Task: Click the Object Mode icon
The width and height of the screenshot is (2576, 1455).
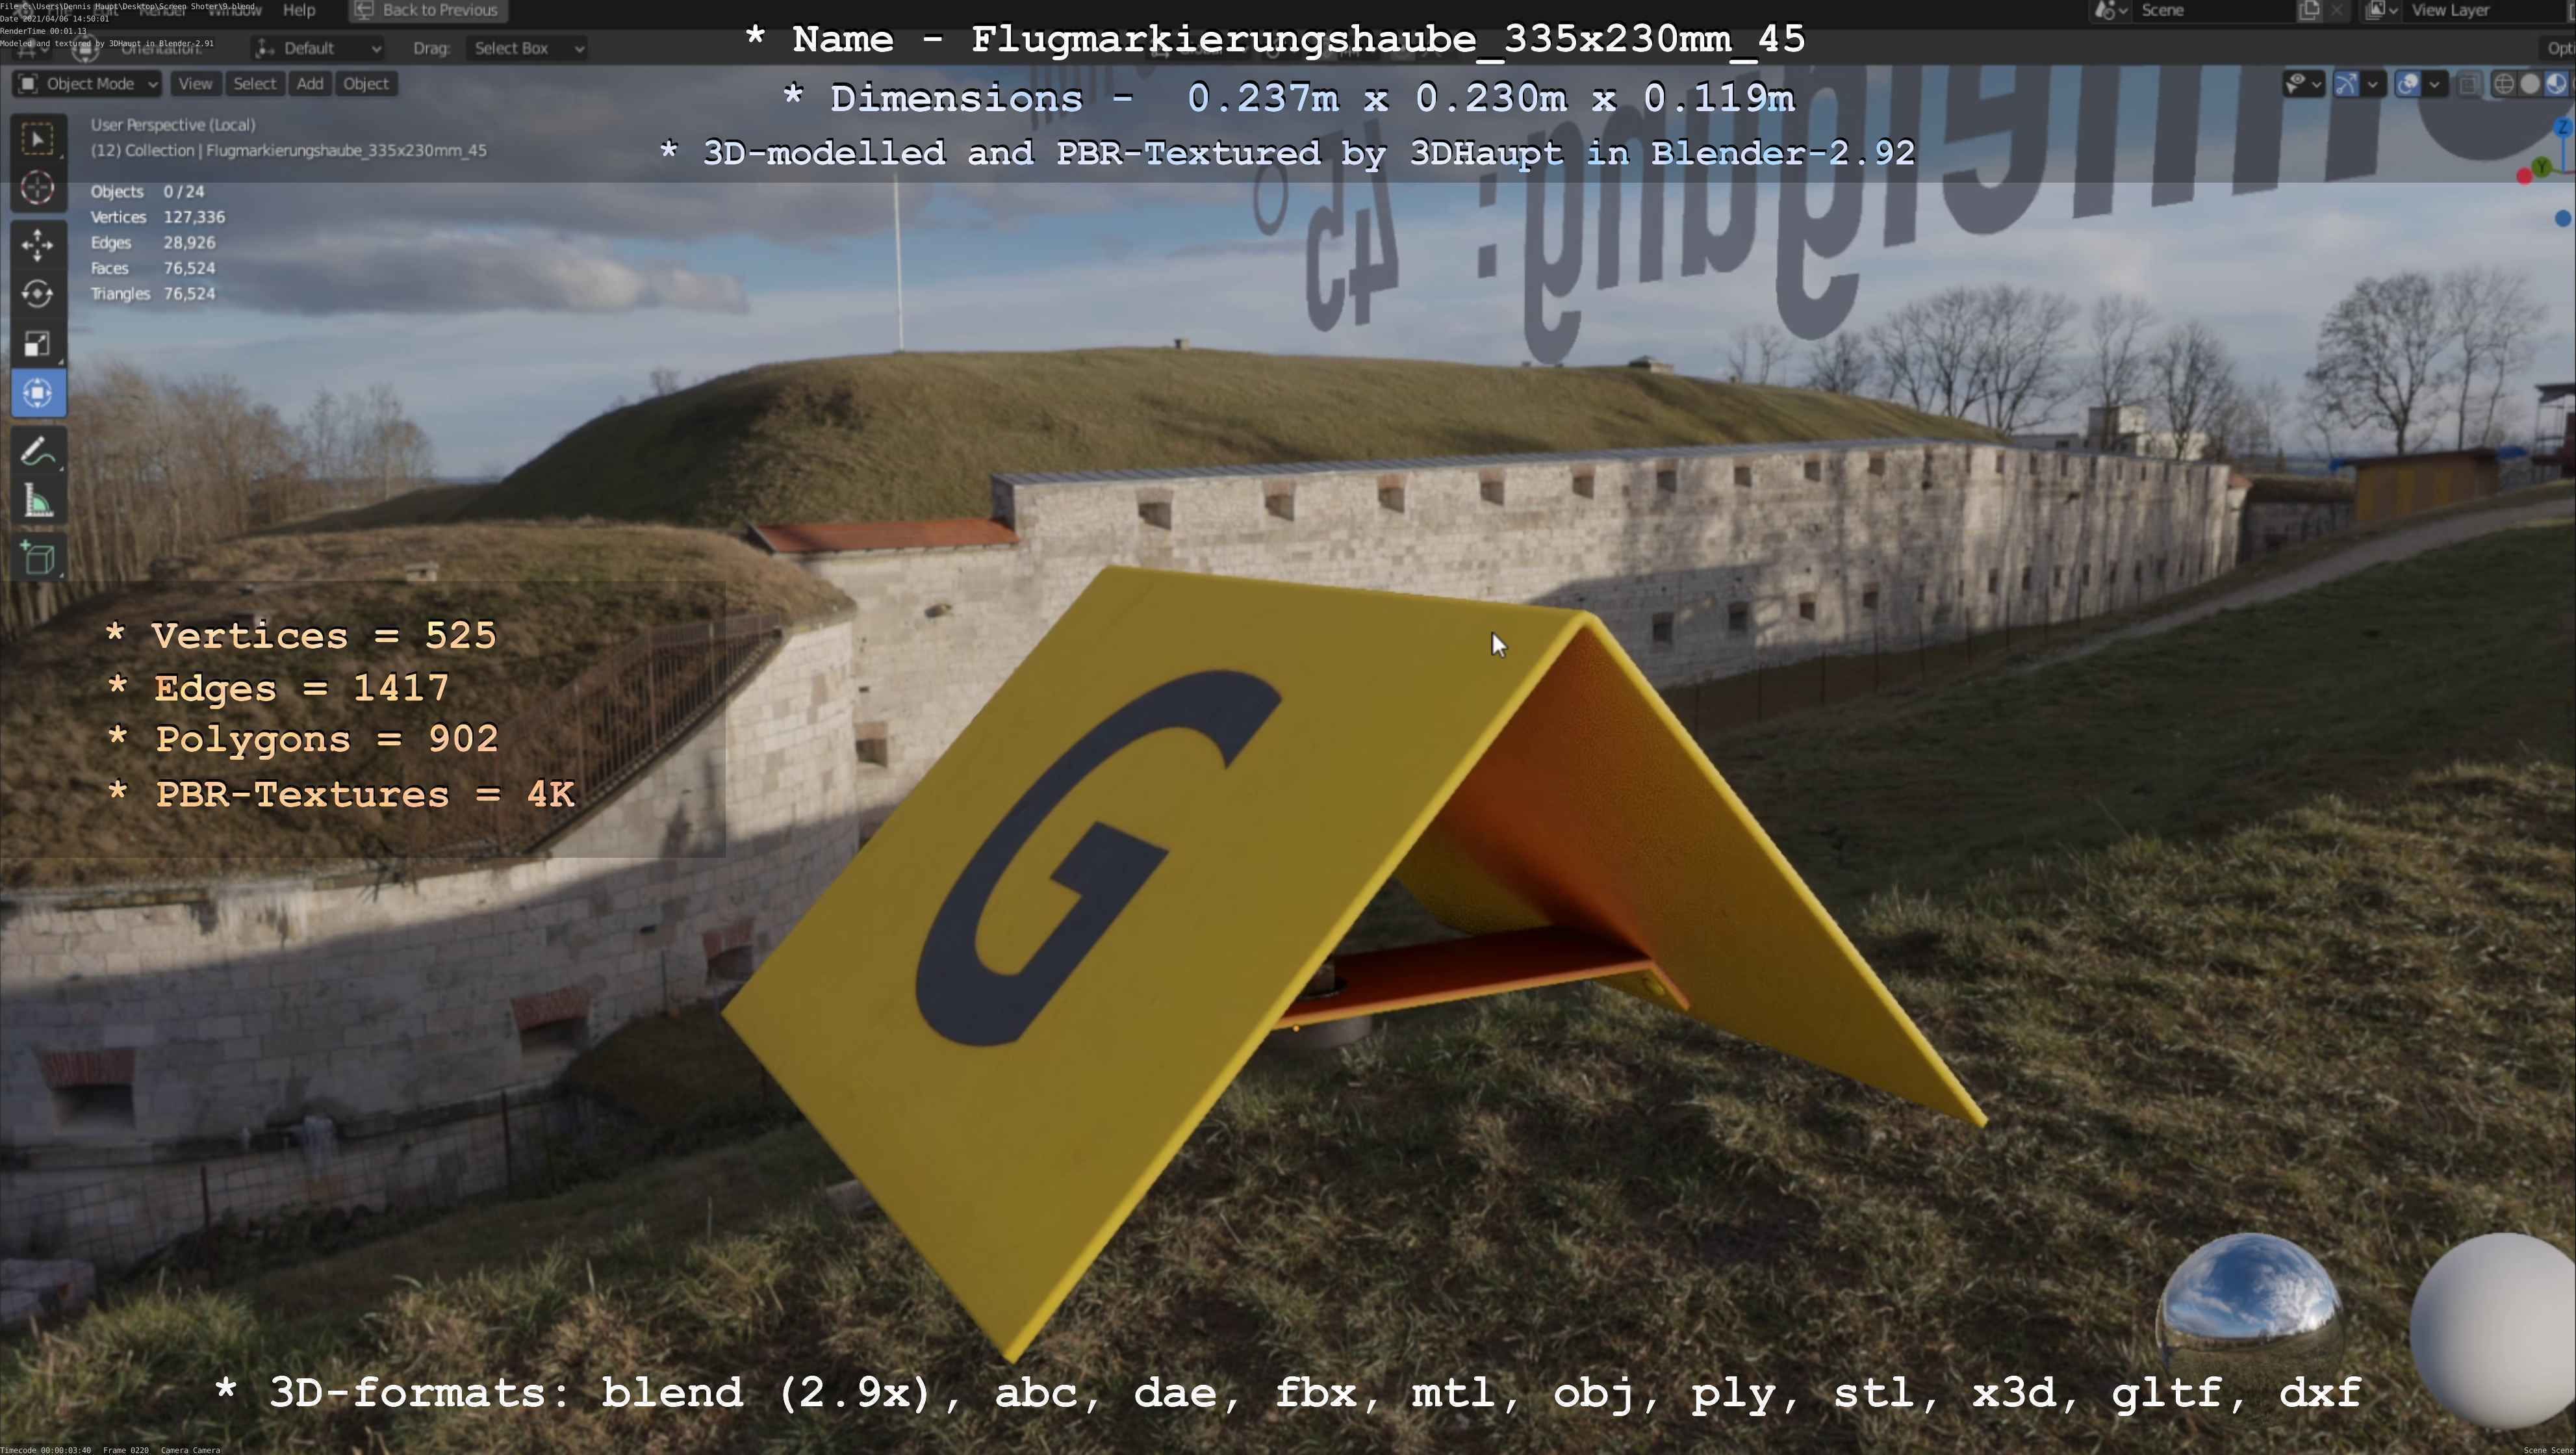Action: 29,84
